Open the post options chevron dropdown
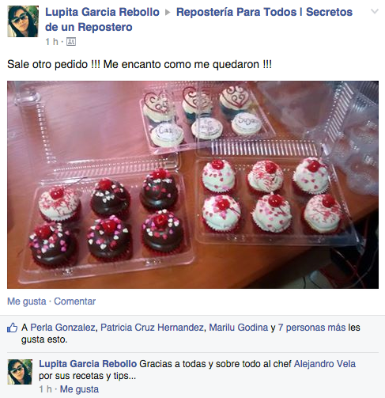 [x=375, y=12]
